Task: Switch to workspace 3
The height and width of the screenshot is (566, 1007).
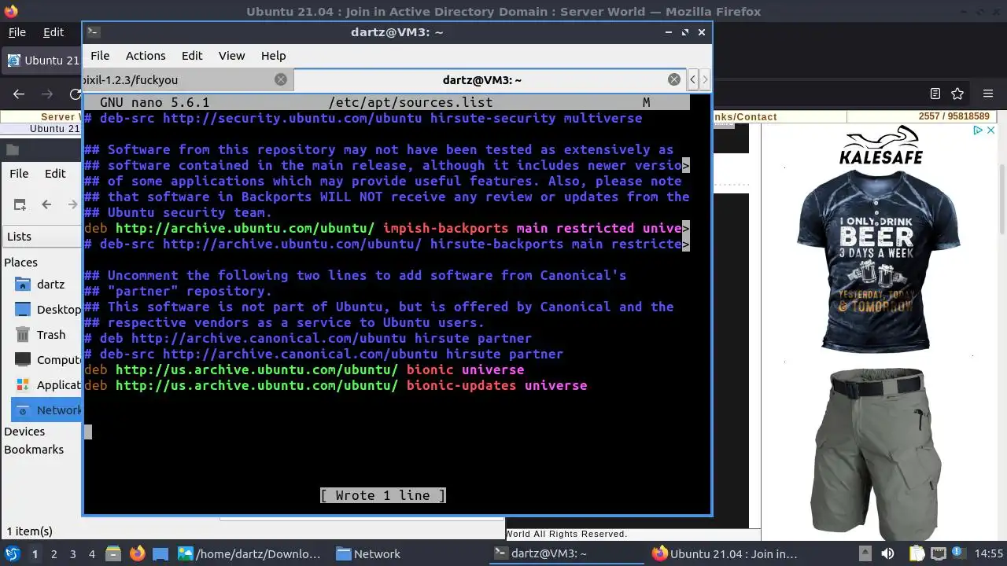Action: pyautogui.click(x=72, y=553)
